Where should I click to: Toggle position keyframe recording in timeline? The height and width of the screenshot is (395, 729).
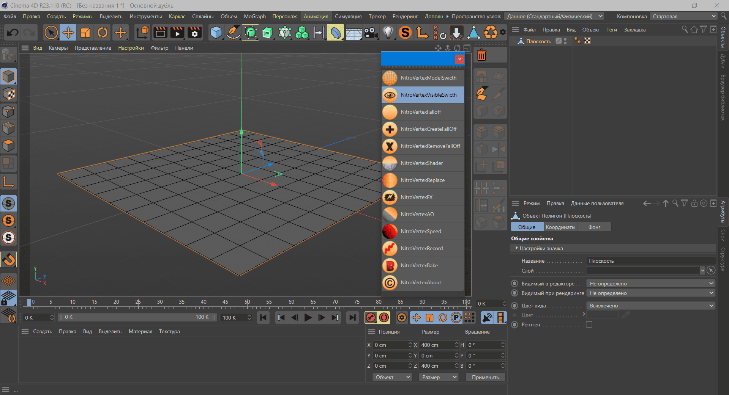(416, 318)
